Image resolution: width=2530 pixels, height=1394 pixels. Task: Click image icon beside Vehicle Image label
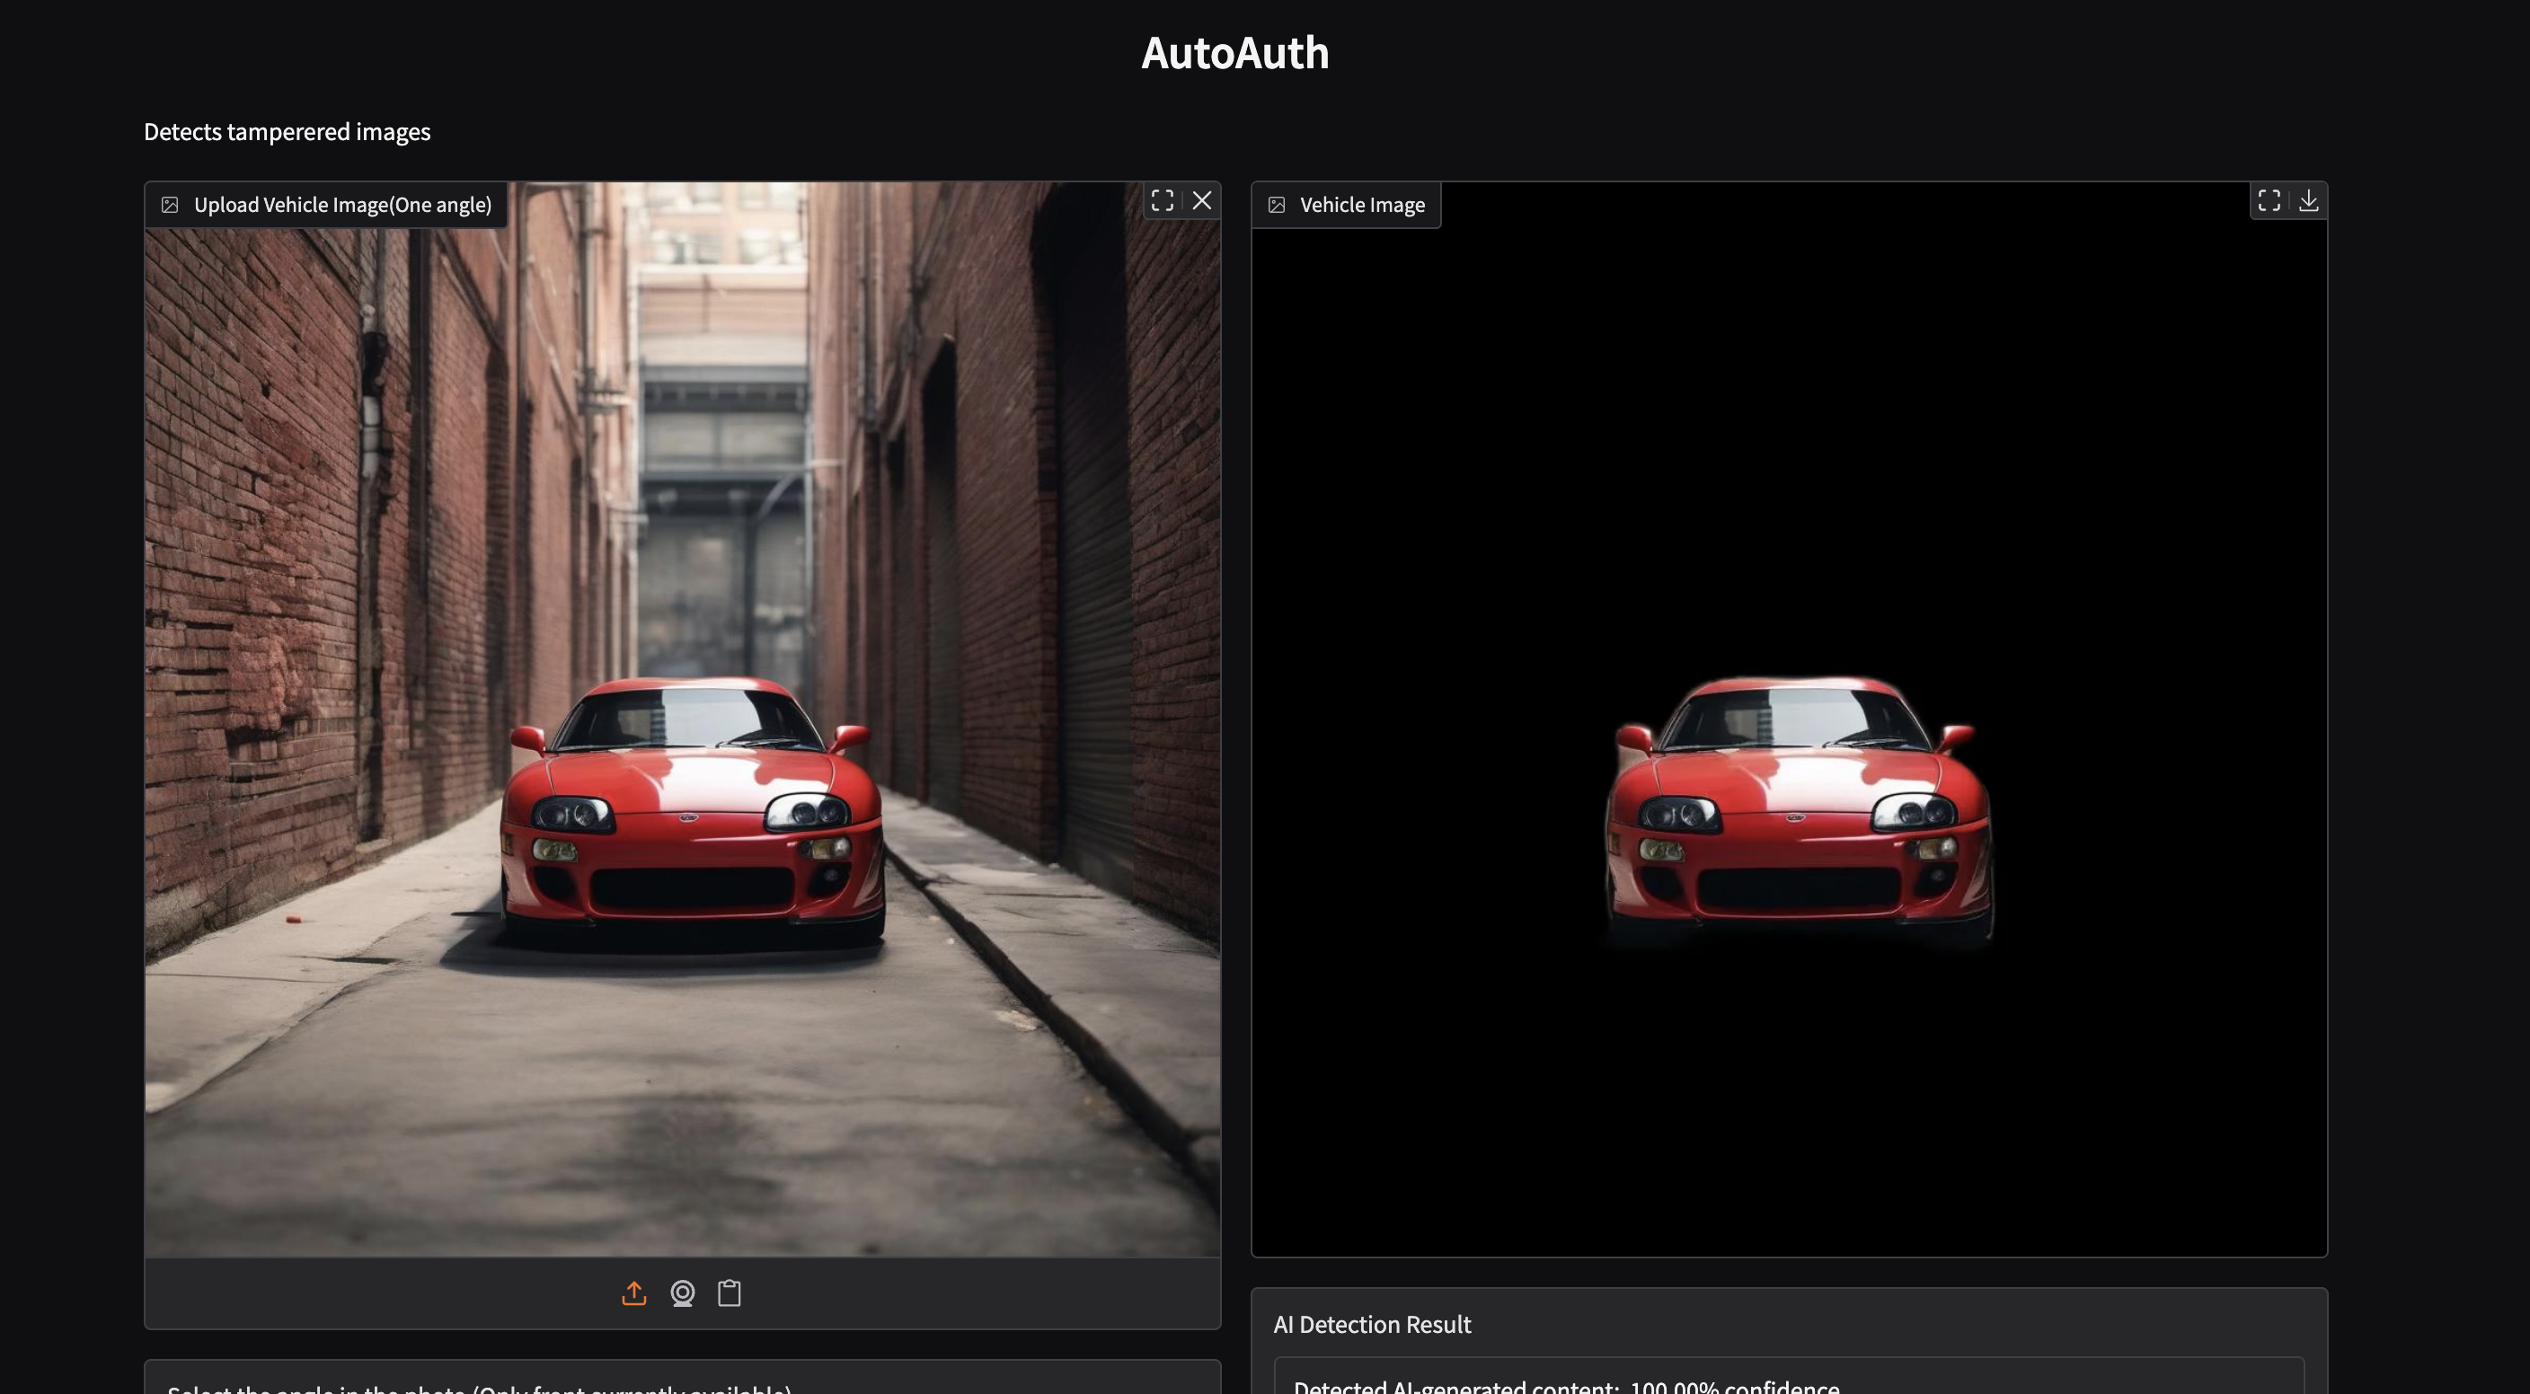[x=1276, y=205]
